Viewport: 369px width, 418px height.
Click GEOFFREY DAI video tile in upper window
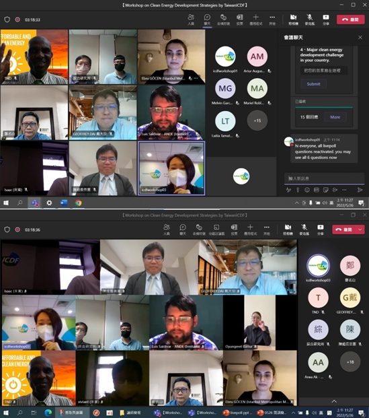[103, 112]
